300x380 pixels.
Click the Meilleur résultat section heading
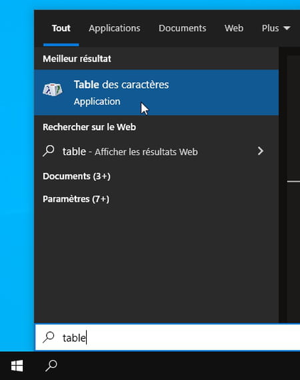coord(77,59)
